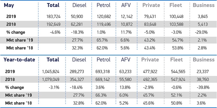
Task: Select the May table Private column header
Action: click(x=151, y=5)
